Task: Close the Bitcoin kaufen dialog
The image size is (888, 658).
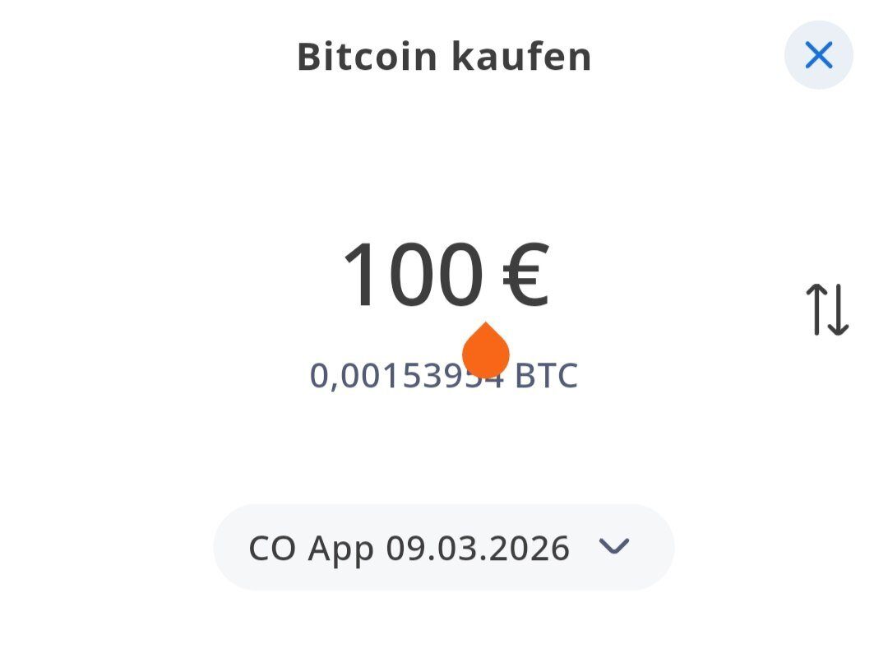Action: pos(818,55)
